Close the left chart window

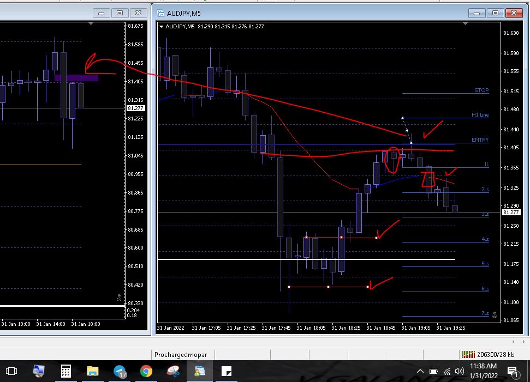pyautogui.click(x=138, y=13)
